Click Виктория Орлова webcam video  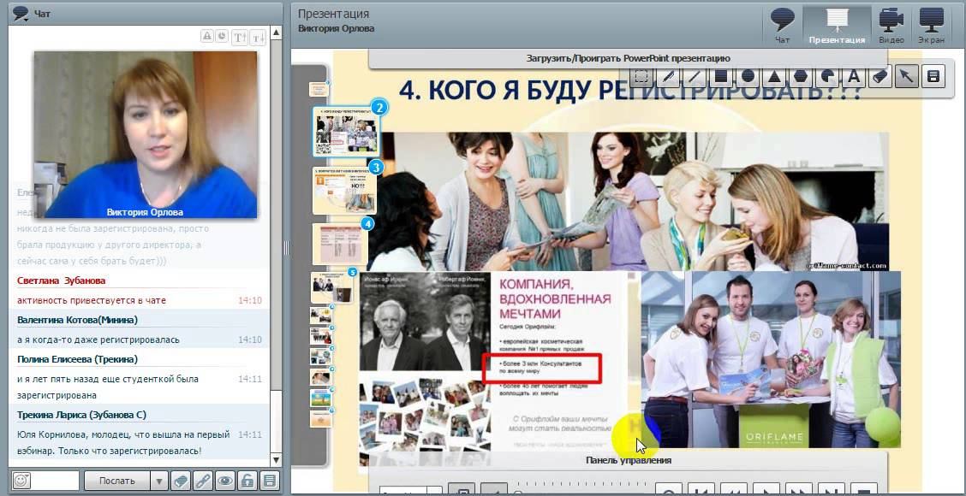(x=146, y=134)
